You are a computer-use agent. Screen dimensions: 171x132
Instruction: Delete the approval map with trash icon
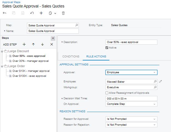63,13
